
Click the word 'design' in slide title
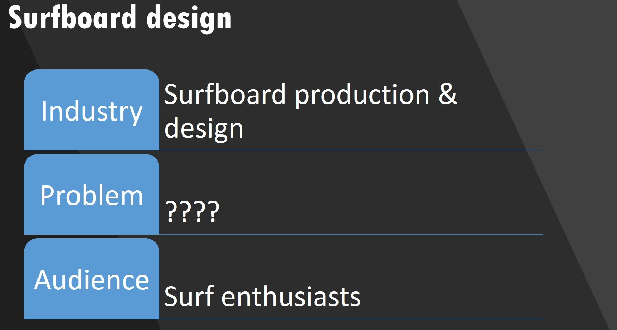(189, 19)
